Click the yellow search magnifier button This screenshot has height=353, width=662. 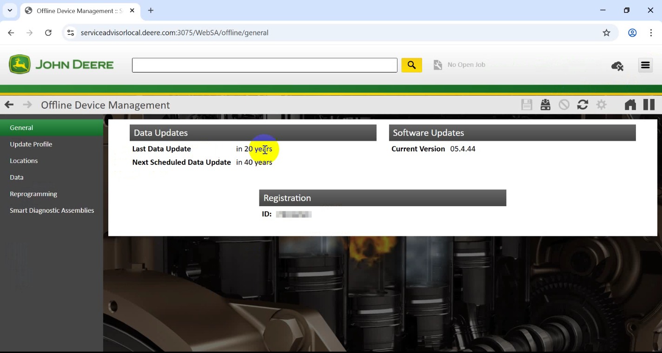coord(411,65)
